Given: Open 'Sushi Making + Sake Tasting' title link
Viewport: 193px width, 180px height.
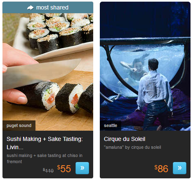Looking at the screenshot, I should (x=45, y=143).
